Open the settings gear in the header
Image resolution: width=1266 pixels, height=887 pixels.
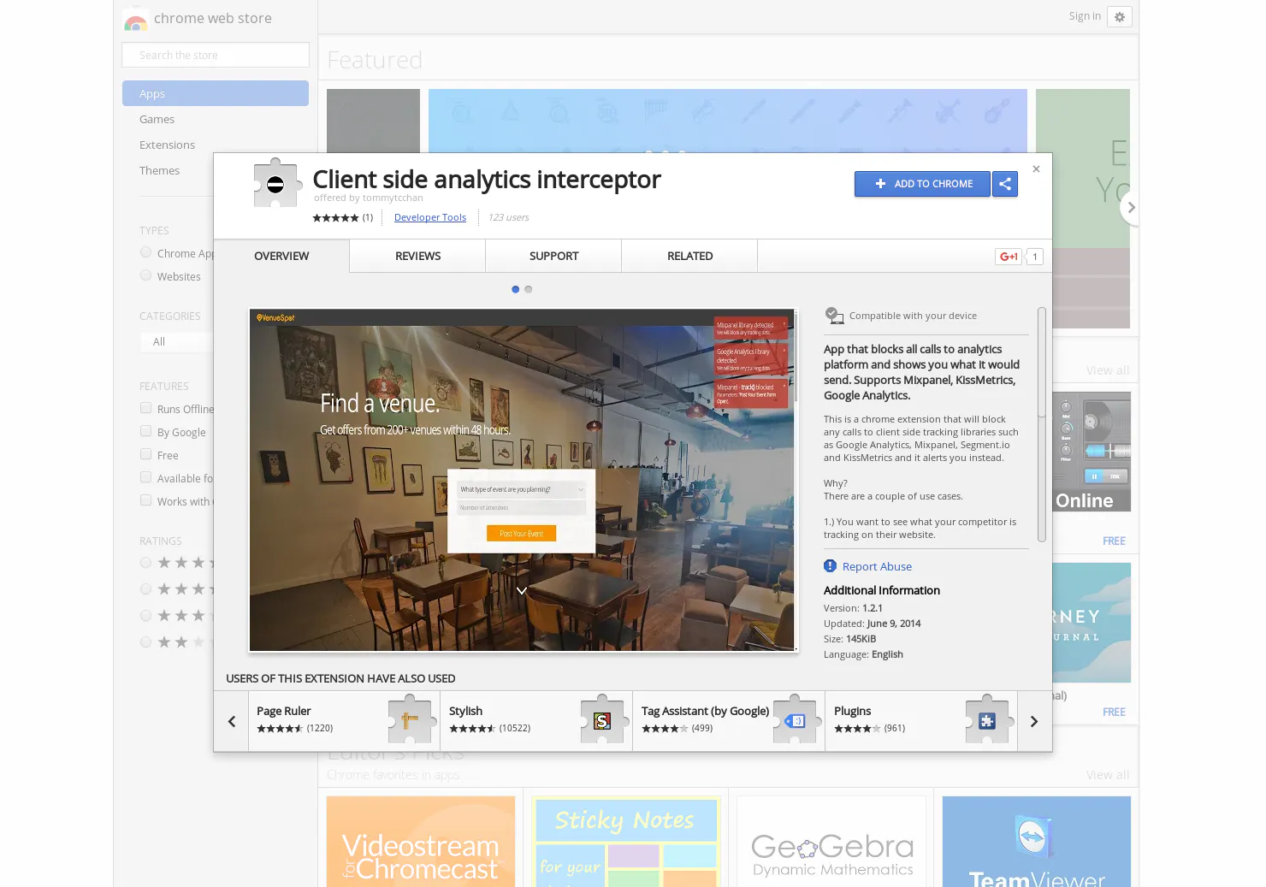1120,17
